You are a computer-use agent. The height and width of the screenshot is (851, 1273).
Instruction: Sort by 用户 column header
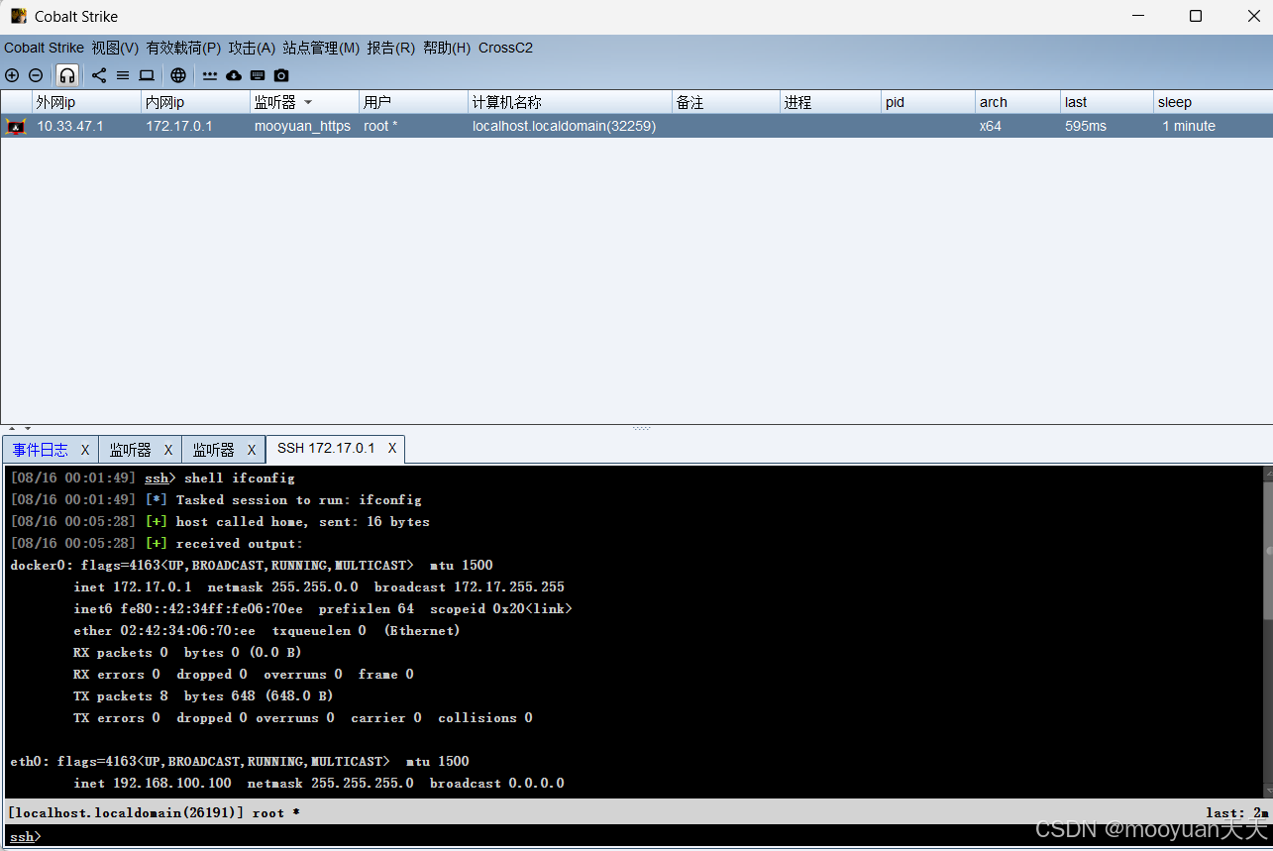pyautogui.click(x=413, y=102)
